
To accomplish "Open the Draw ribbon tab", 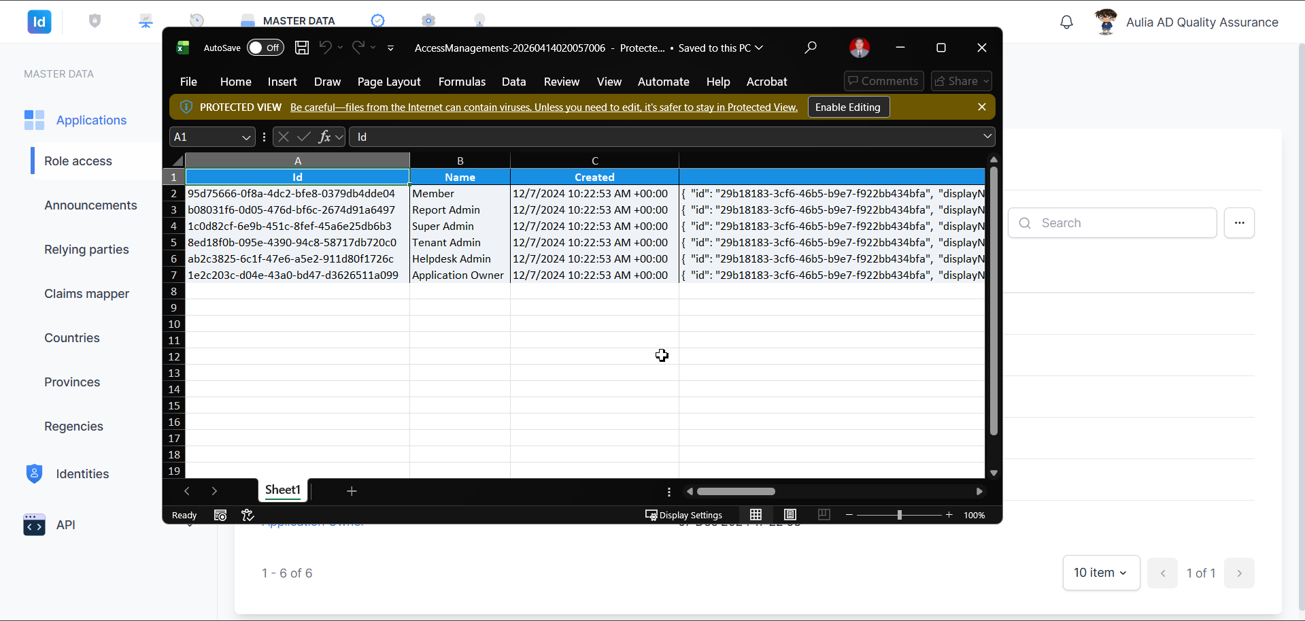I will 327,82.
